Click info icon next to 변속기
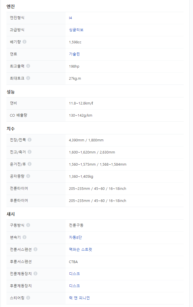 tap(24, 237)
